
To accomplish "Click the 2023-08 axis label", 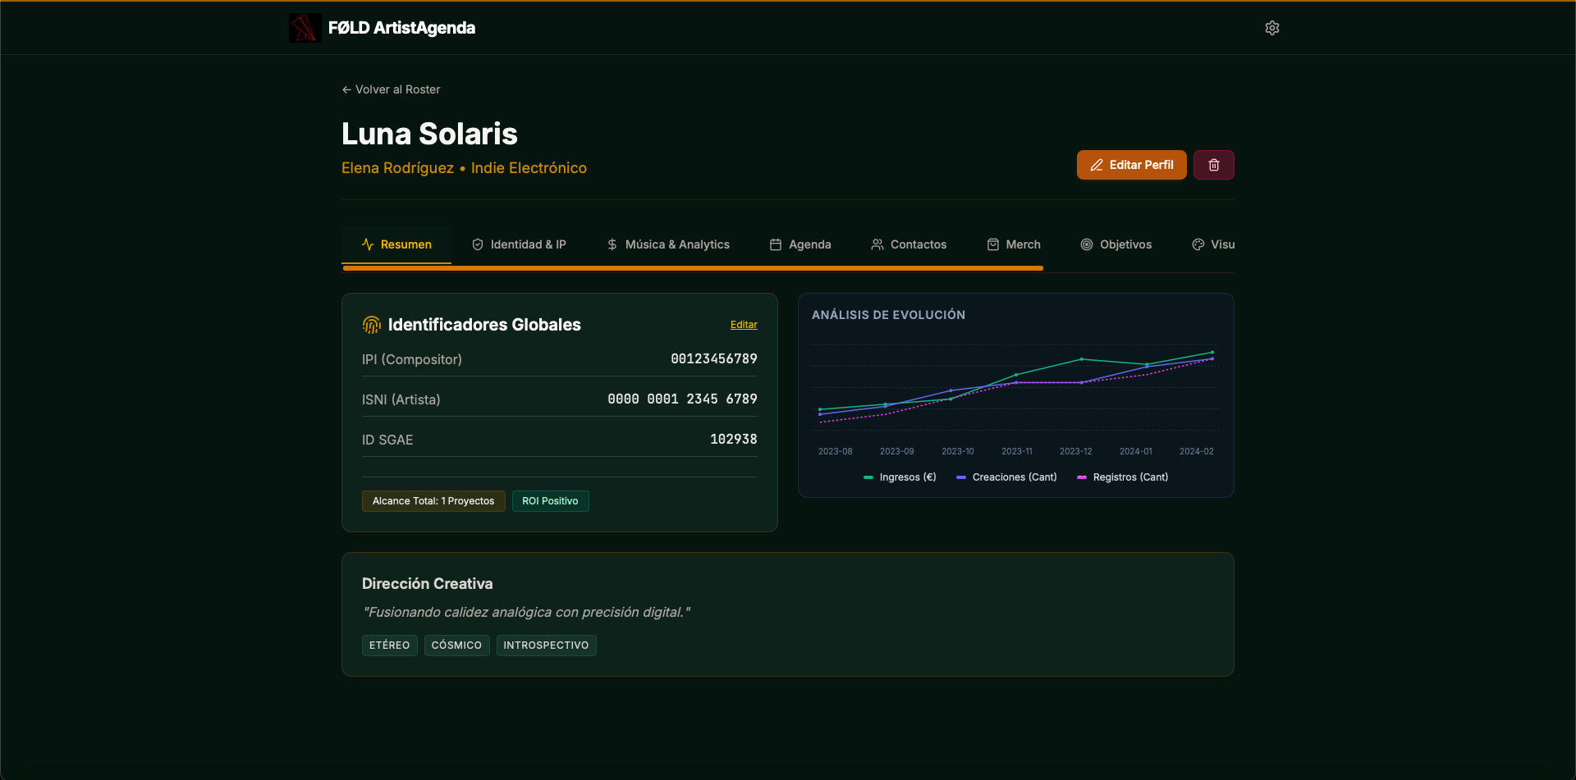I will [835, 452].
